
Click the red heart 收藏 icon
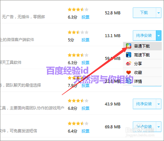tap(129, 72)
